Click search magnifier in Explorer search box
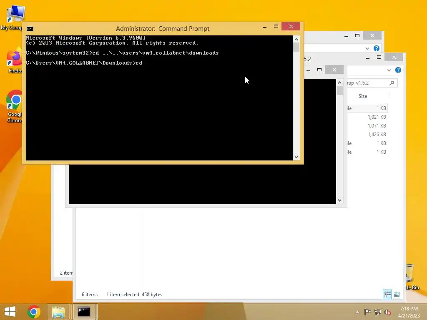 tap(392, 83)
